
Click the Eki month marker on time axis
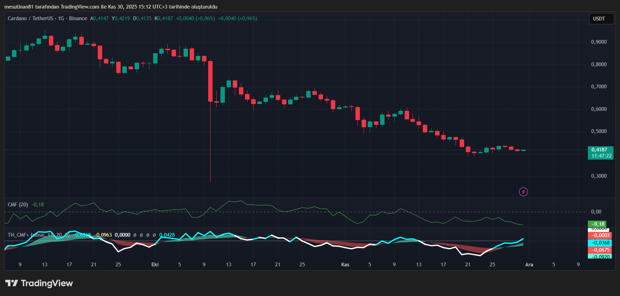click(x=155, y=265)
